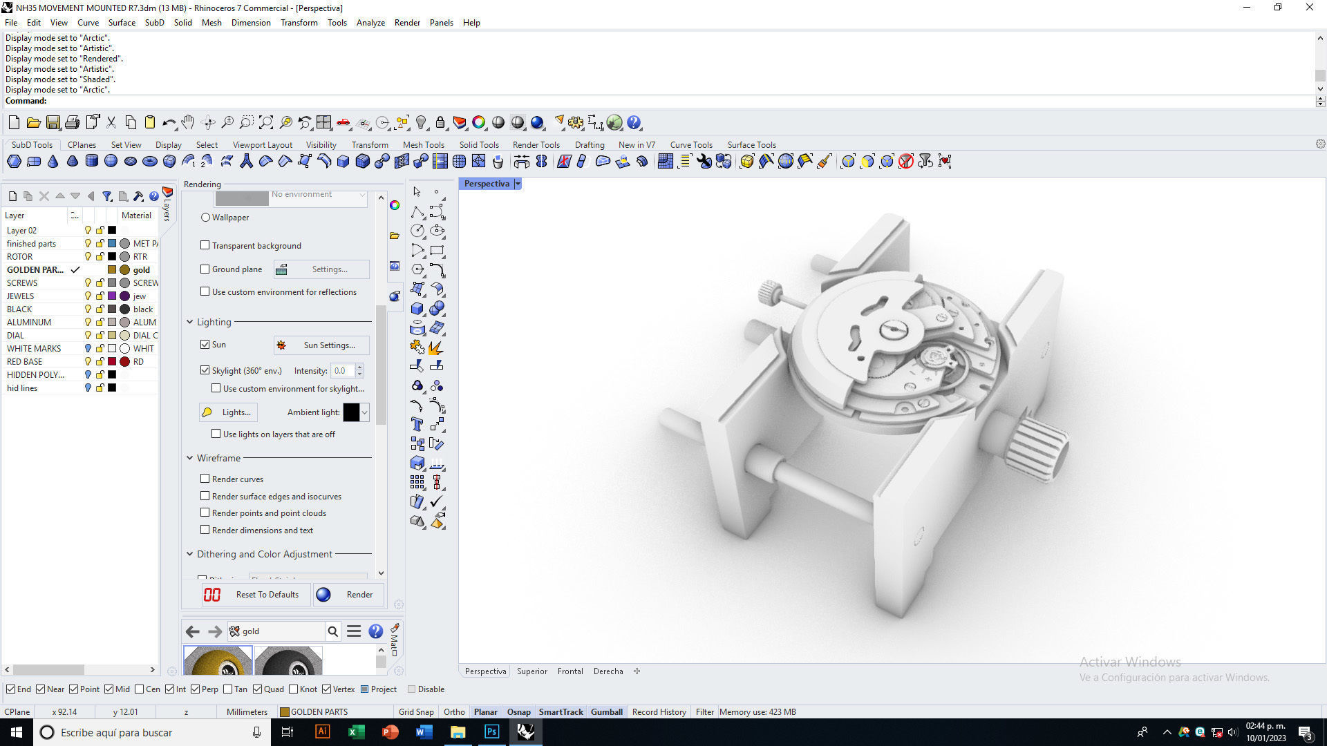Viewport: 1327px width, 746px height.
Task: Select the Polyline tool in sidebar
Action: 417,211
